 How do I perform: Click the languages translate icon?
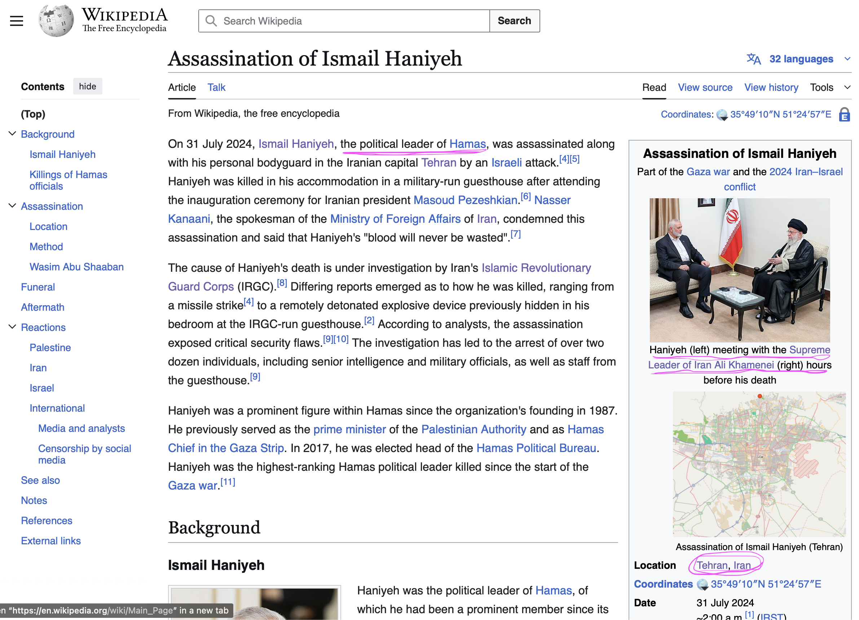coord(754,59)
